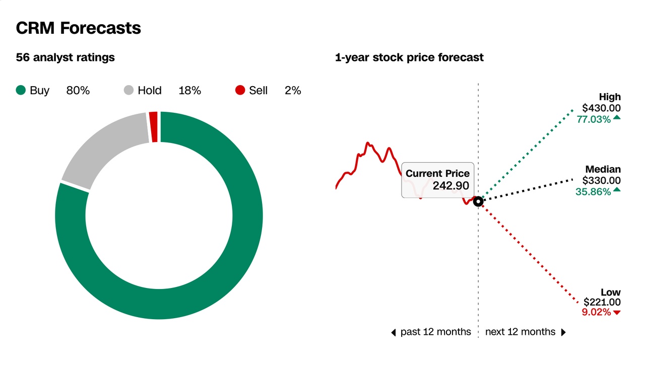Click the CRM Forecasts heading
Screen dimensions: 645x366
[x=78, y=28]
